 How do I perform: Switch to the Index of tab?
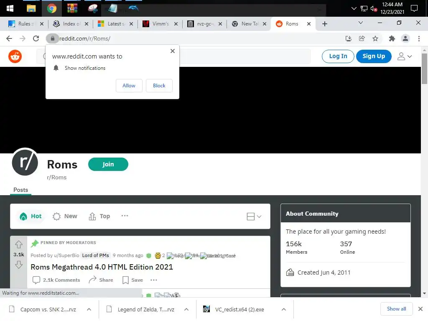[70, 24]
